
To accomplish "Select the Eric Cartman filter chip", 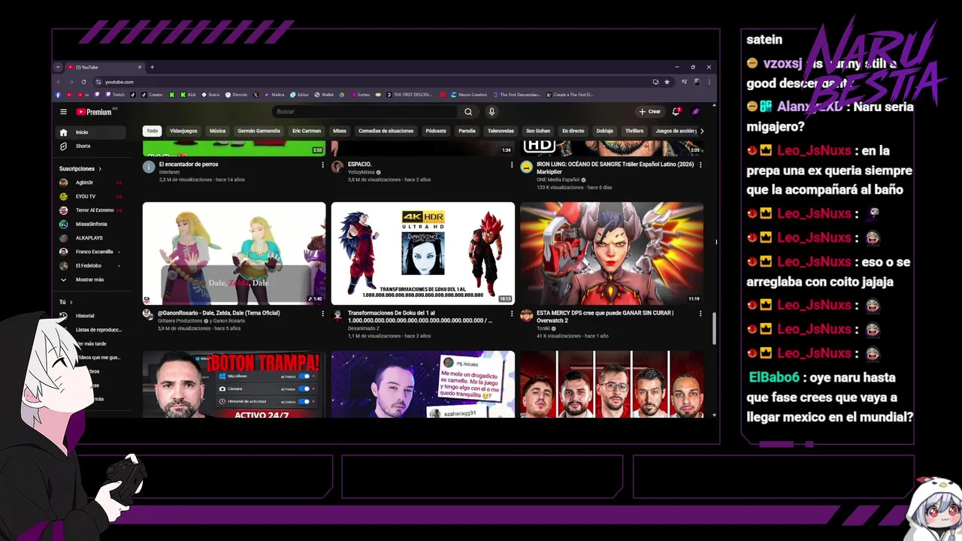I will 307,131.
